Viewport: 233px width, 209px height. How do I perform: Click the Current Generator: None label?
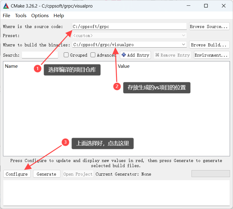[123, 174]
